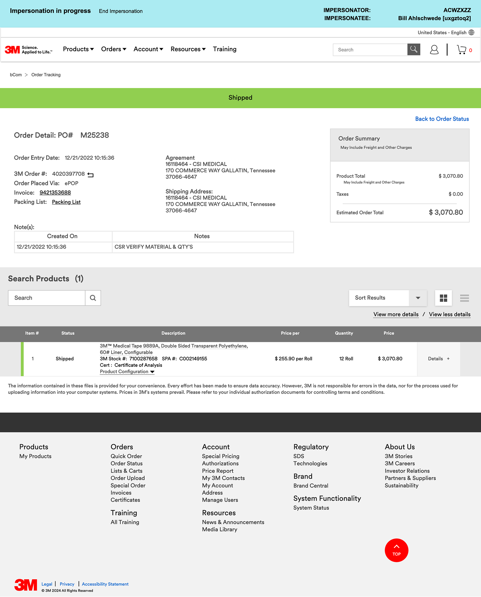Click the Search Products input field
This screenshot has width=481, height=597.
pos(47,298)
